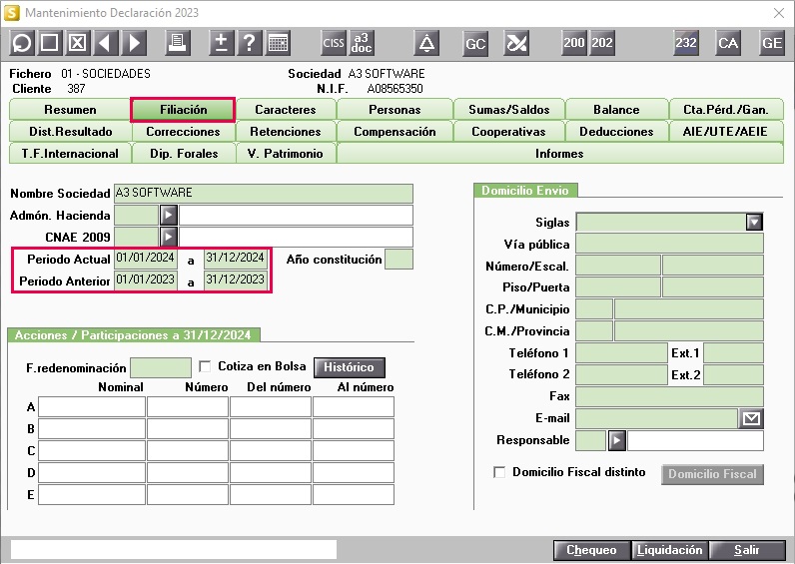Click the refresh circular arrow toolbar icon
This screenshot has height=564, width=795.
click(22, 43)
